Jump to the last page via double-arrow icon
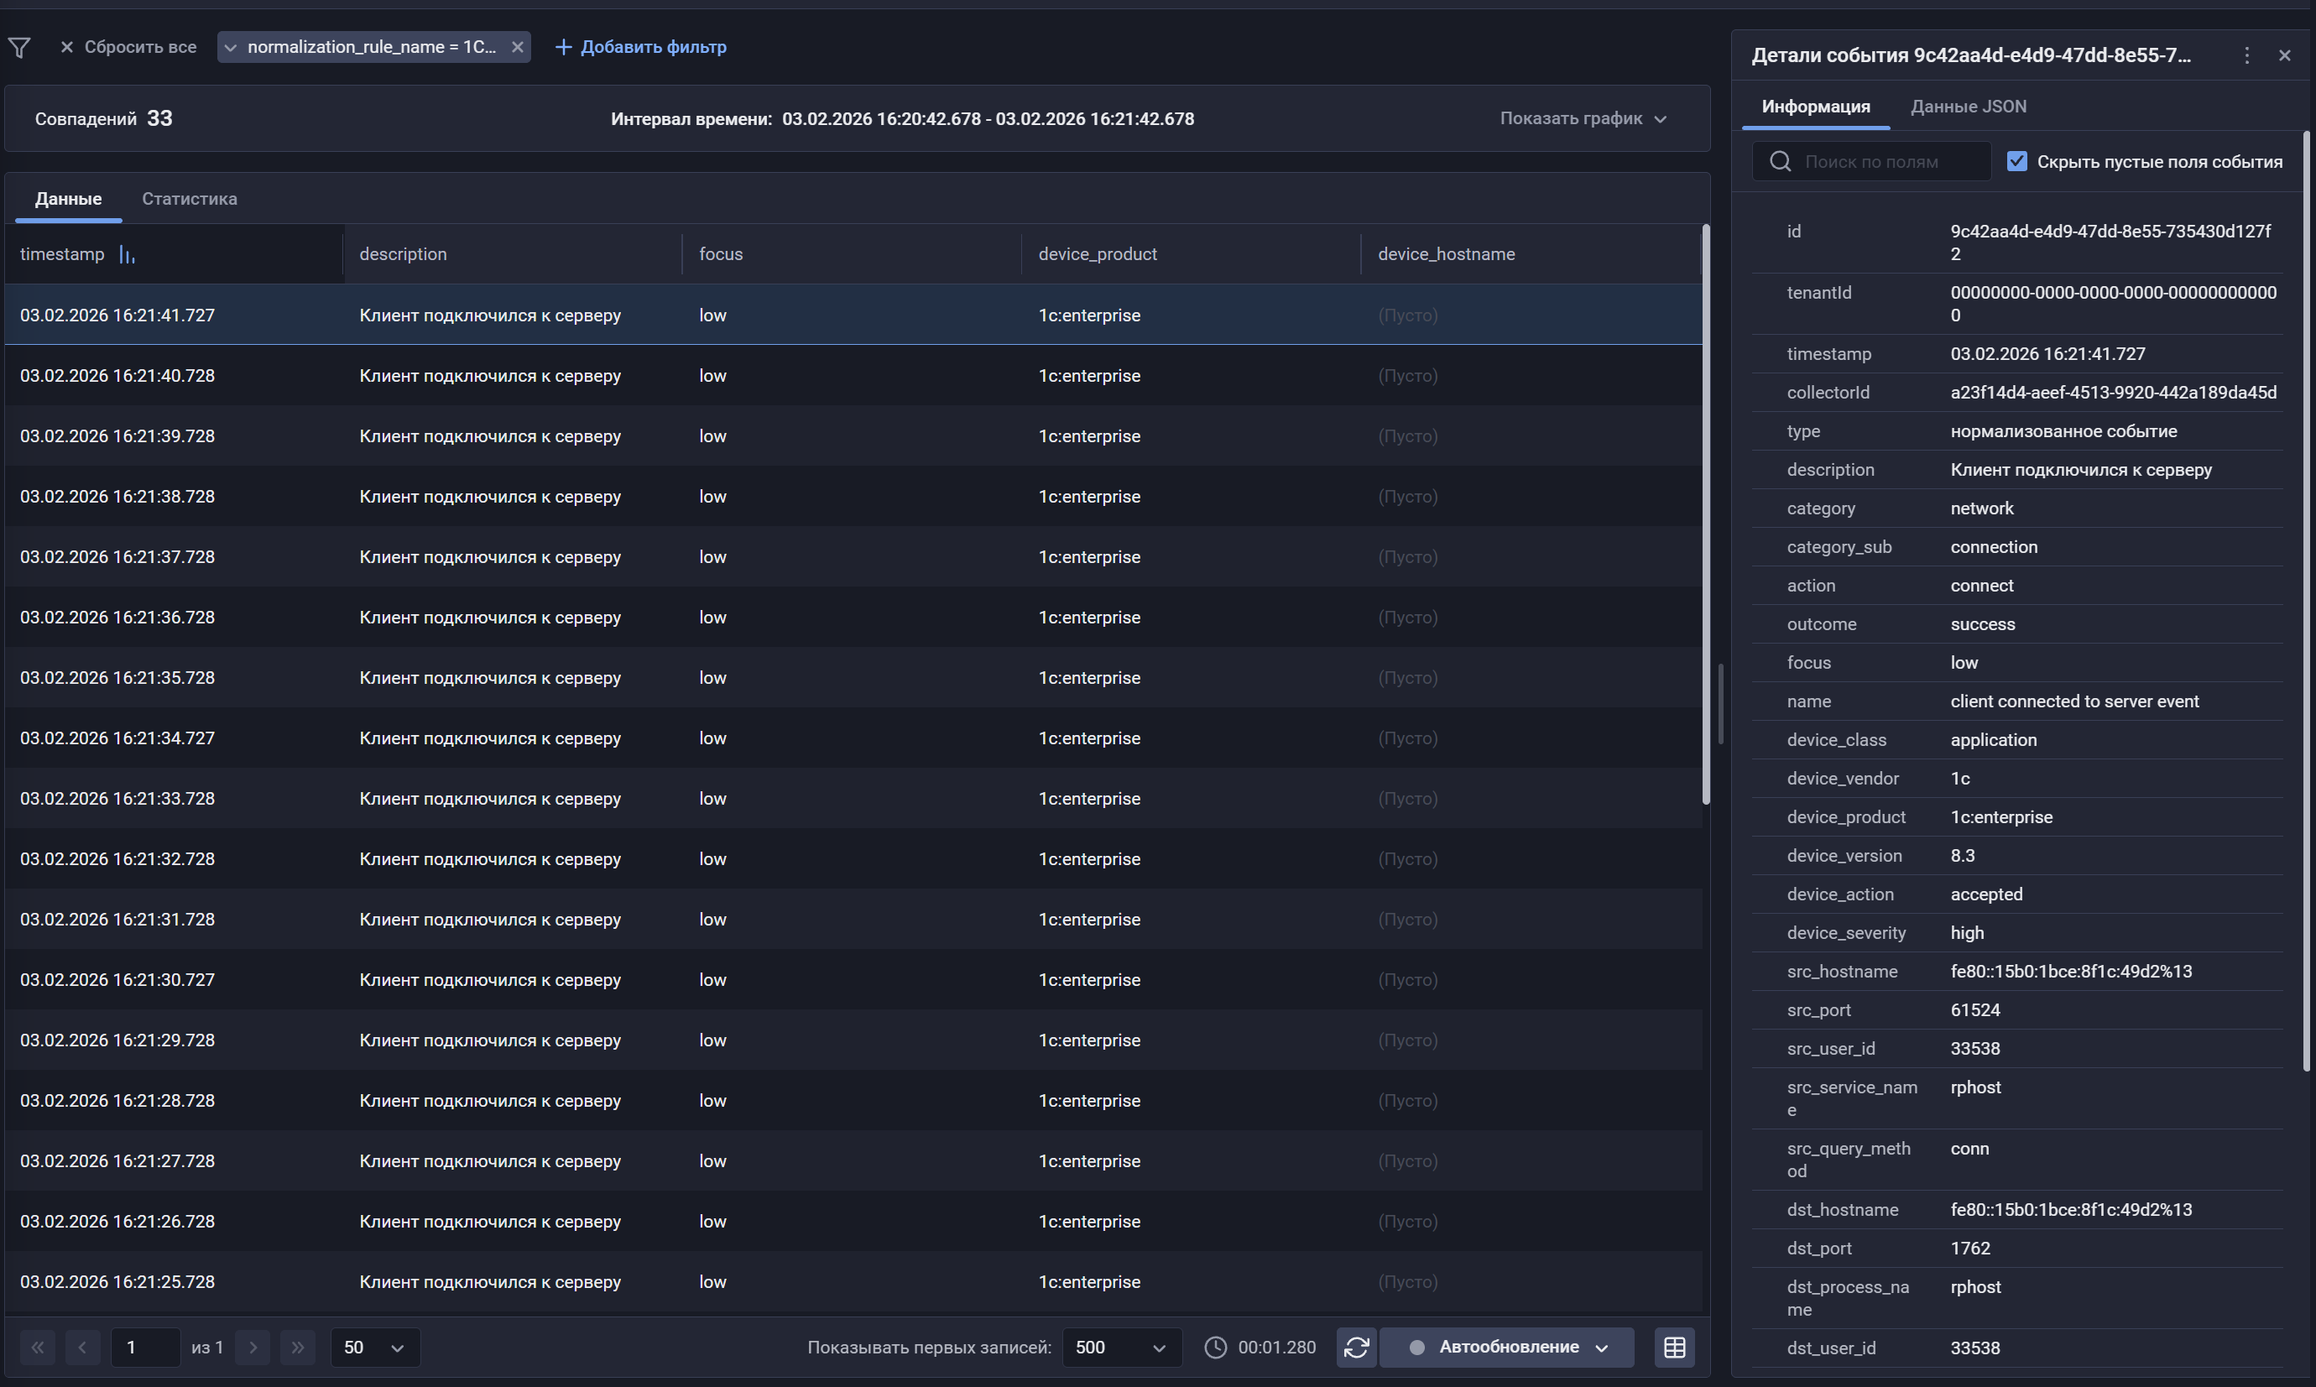This screenshot has height=1387, width=2316. [x=298, y=1347]
